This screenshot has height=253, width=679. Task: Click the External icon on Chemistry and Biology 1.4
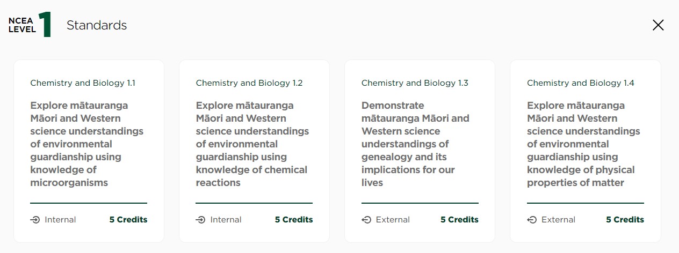(532, 220)
